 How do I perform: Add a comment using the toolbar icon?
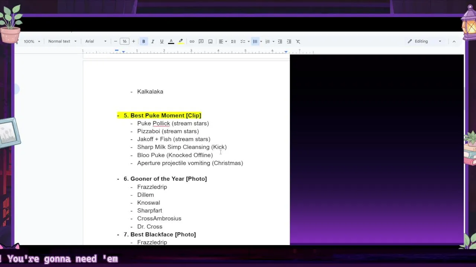coord(201,41)
